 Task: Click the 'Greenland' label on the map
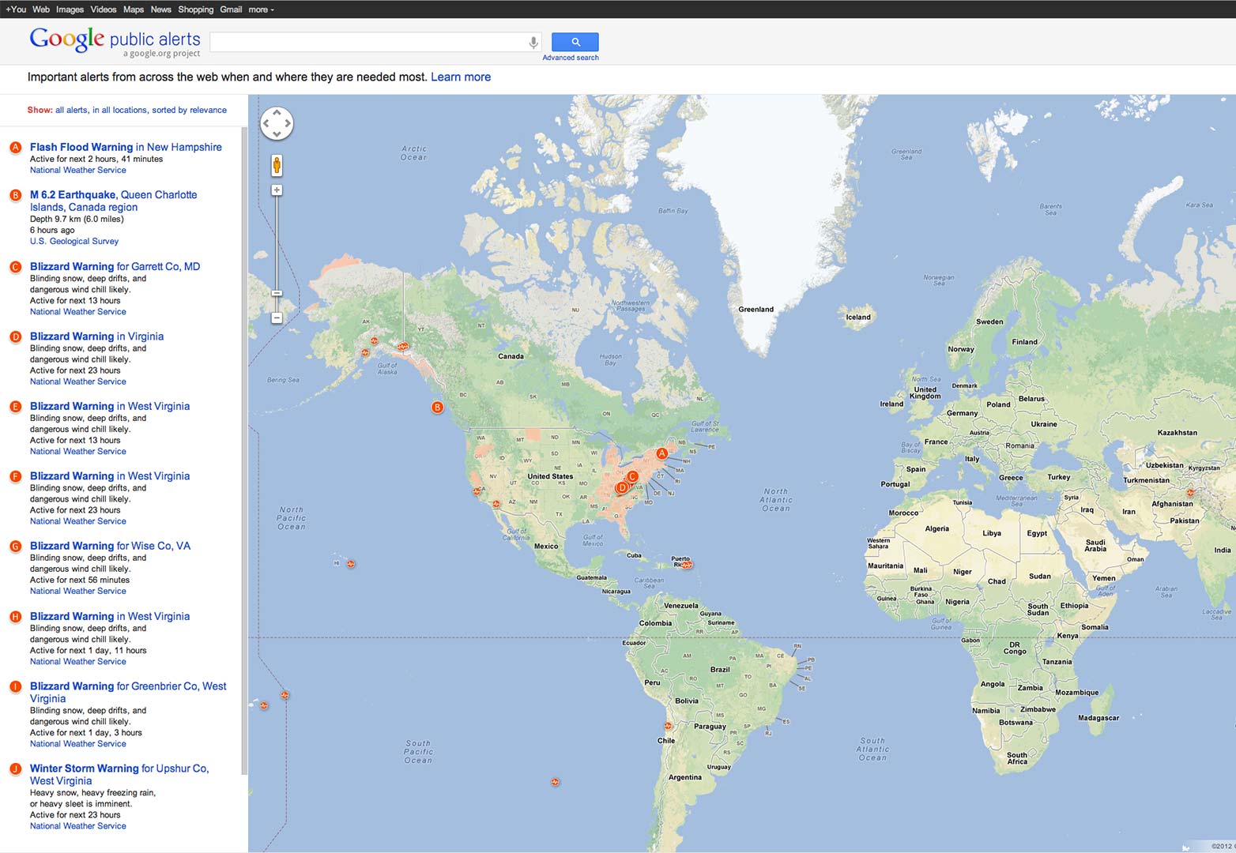756,310
